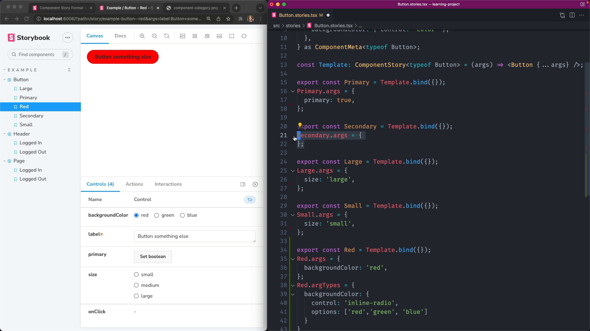The height and width of the screenshot is (331, 590).
Task: Open Storybook shortcuts menu
Action: 68,38
